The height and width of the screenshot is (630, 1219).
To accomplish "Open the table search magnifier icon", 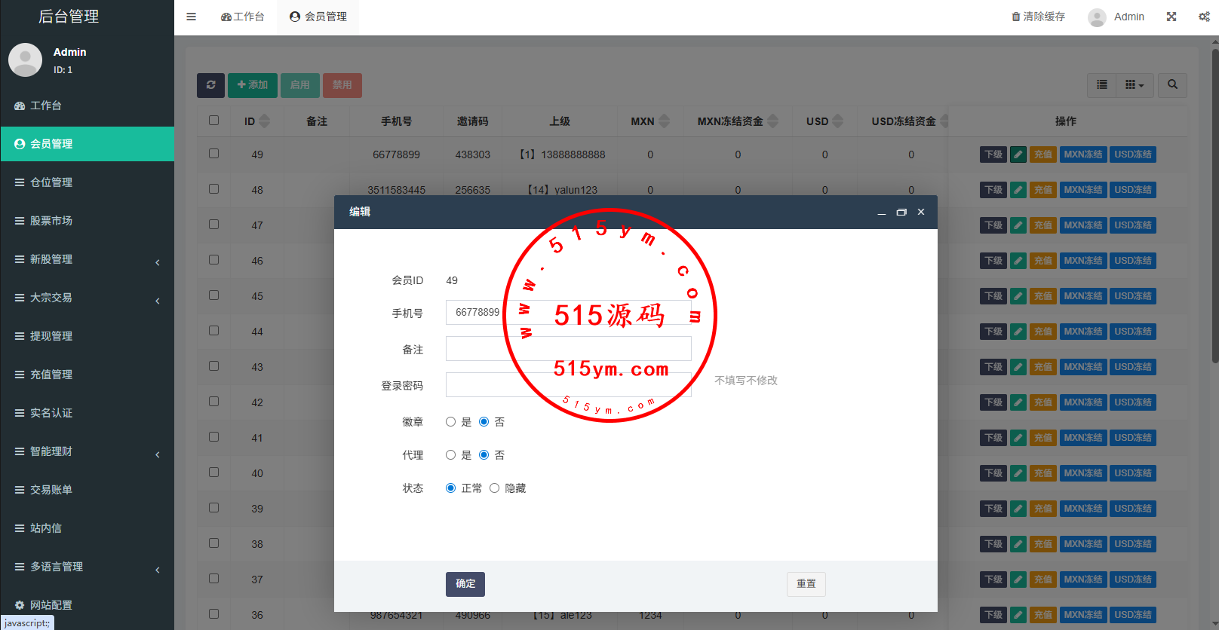I will 1172,85.
